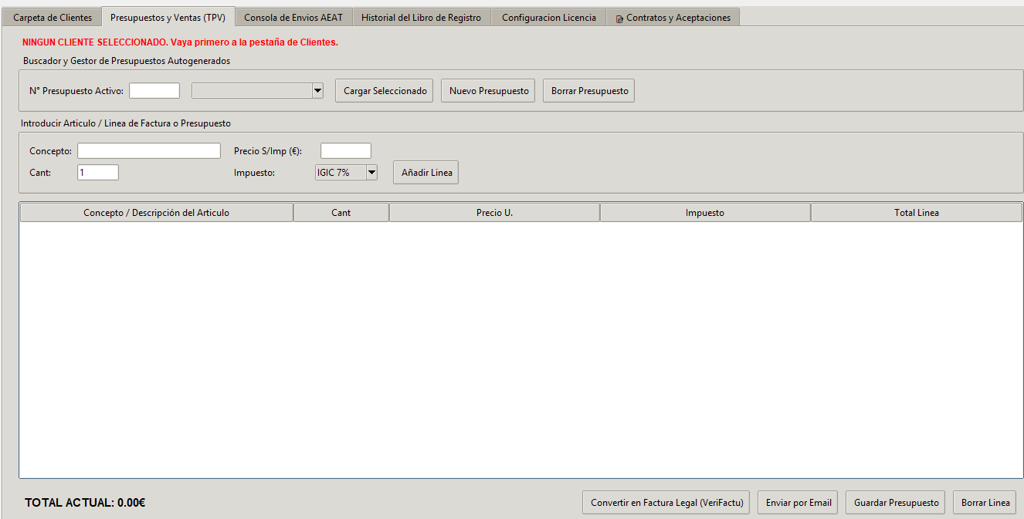Viewport: 1024px width, 519px height.
Task: Sort by Concepto / Descripcion del Articulo header
Action: (x=156, y=213)
